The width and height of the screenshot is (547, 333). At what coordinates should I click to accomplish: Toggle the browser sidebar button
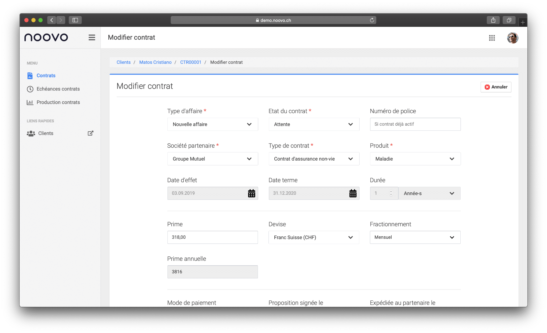point(75,20)
